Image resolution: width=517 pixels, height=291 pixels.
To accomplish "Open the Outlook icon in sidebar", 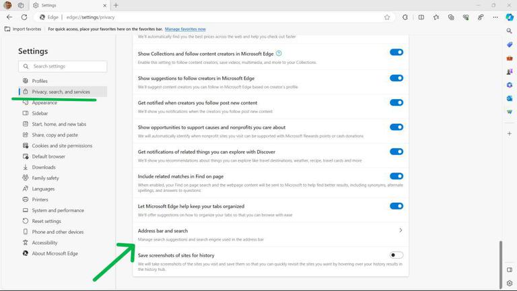I will pyautogui.click(x=510, y=98).
